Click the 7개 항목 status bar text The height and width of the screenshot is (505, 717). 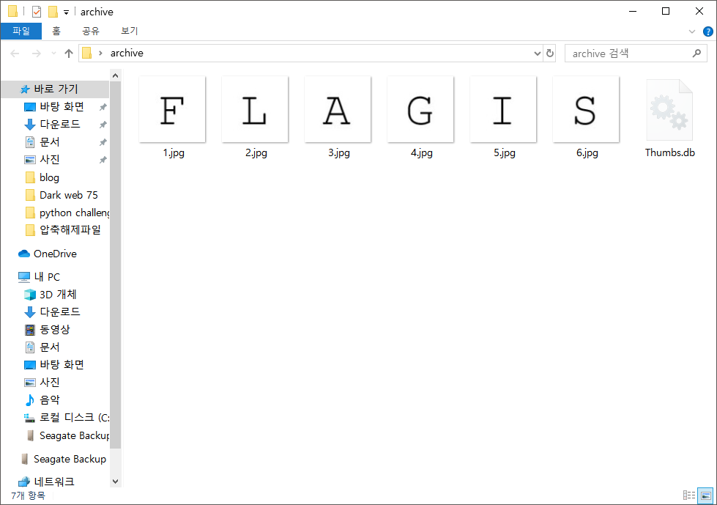[x=29, y=495]
